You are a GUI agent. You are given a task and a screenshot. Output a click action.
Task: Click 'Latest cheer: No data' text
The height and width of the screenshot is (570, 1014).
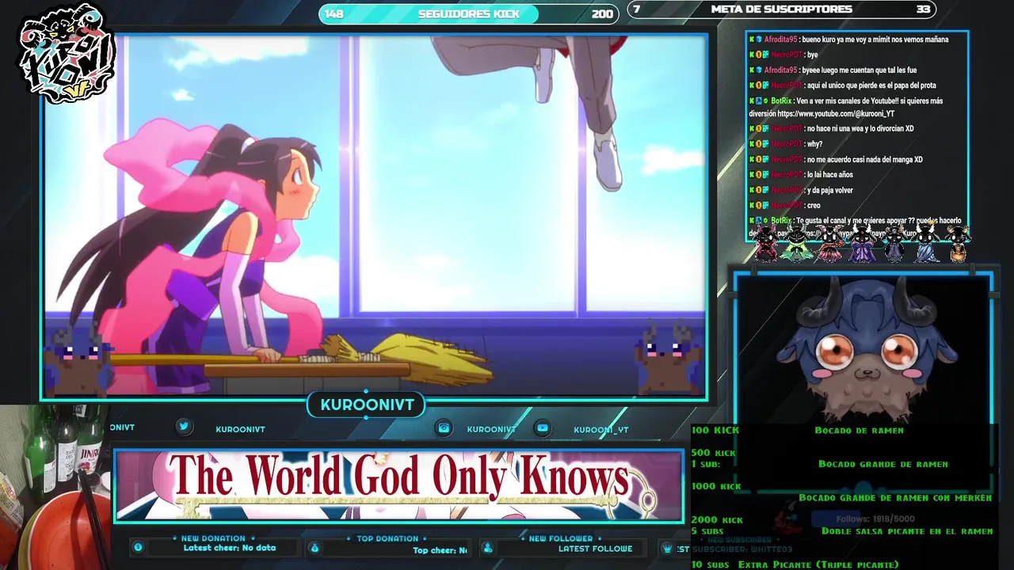[230, 548]
